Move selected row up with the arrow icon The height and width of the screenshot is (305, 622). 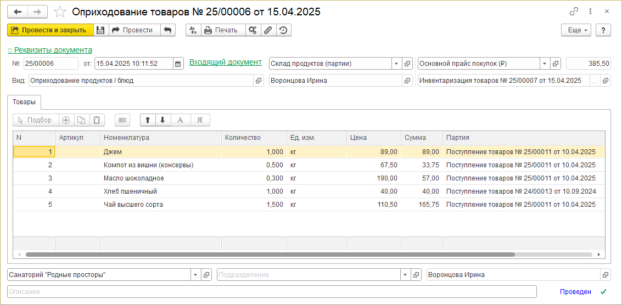point(148,120)
